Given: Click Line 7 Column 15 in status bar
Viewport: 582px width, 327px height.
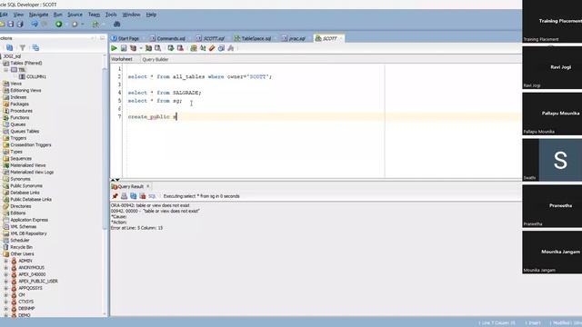Looking at the screenshot, I should pyautogui.click(x=498, y=323).
